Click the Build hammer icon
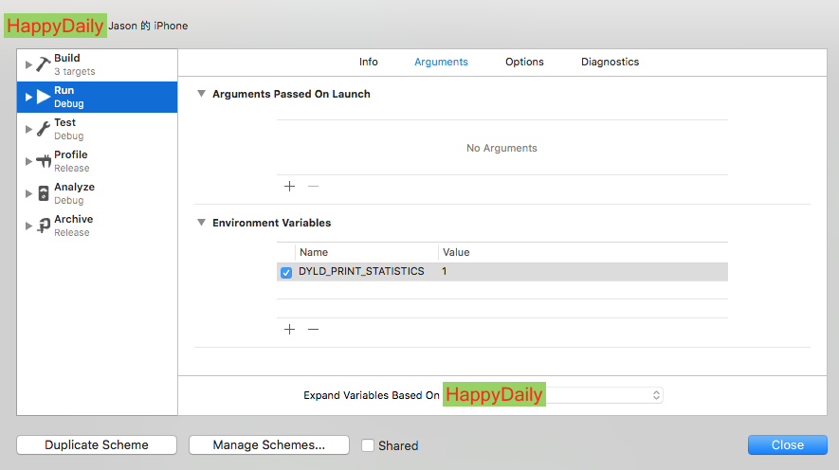Screen dimensions: 839x470 pyautogui.click(x=44, y=64)
